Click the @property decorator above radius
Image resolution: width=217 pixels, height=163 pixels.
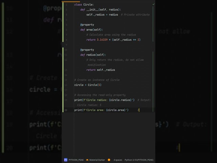click(87, 50)
